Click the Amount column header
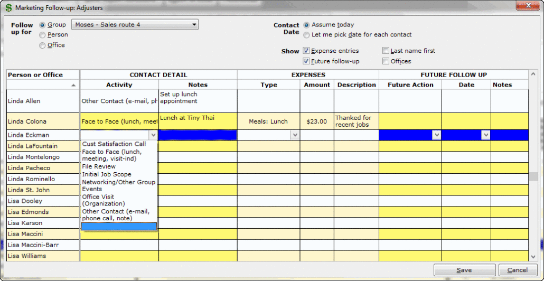The height and width of the screenshot is (281, 544). (x=317, y=85)
